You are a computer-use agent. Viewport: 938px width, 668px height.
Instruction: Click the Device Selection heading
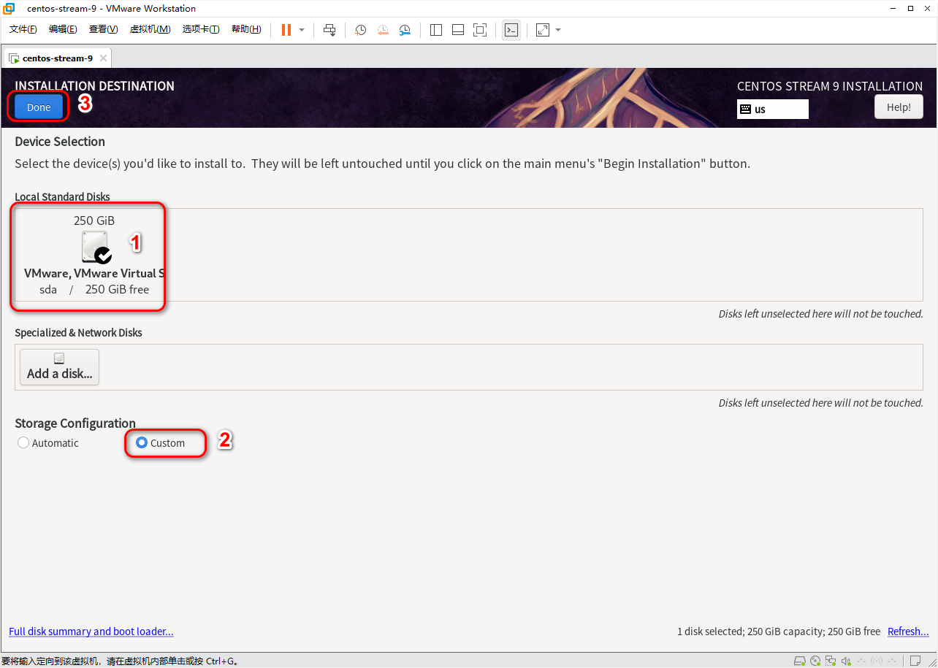(60, 141)
